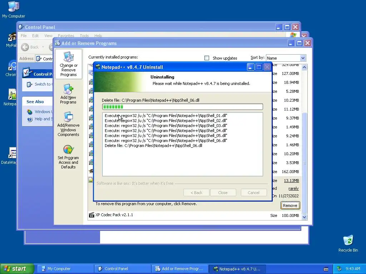Click the Add or Remove Programs title icon
Viewport: 366px width, 274px height.
58,43
